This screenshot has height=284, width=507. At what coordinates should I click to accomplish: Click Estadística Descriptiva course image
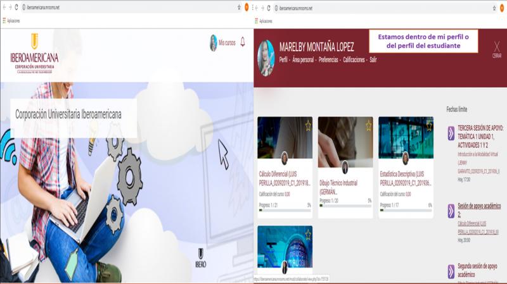coord(406,137)
